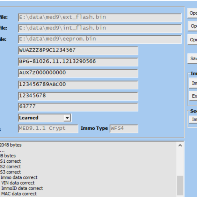197x197 pixels.
Task: Click the '2048 bytes' log line
Action: tap(11, 145)
